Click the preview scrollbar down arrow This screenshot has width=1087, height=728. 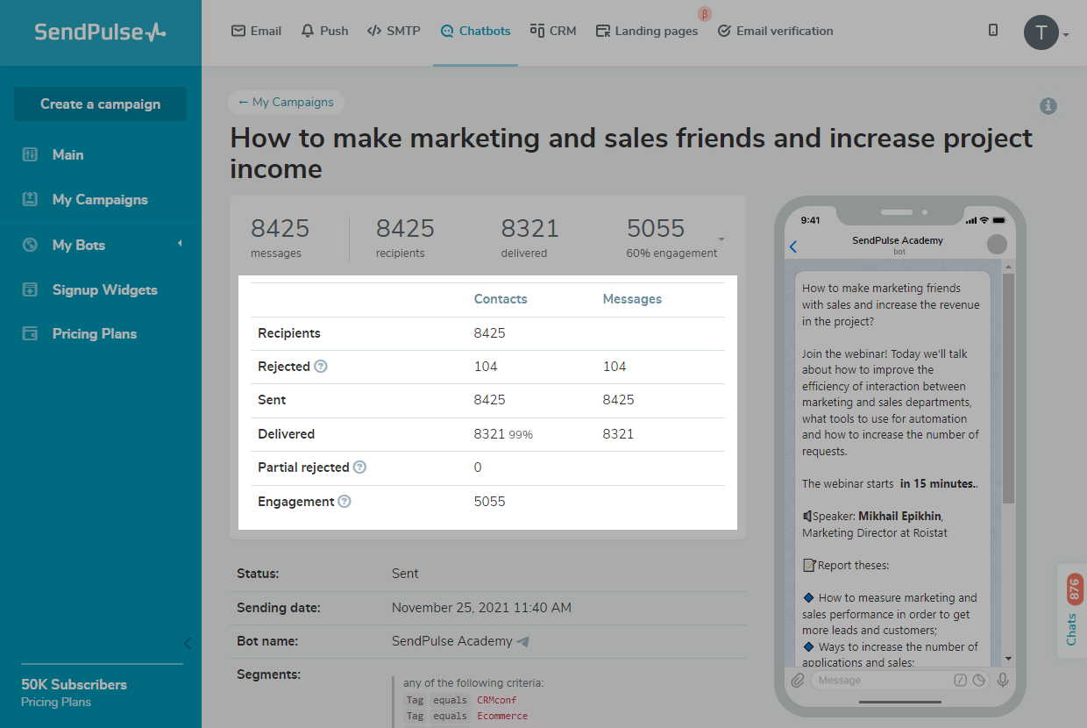[x=1008, y=658]
